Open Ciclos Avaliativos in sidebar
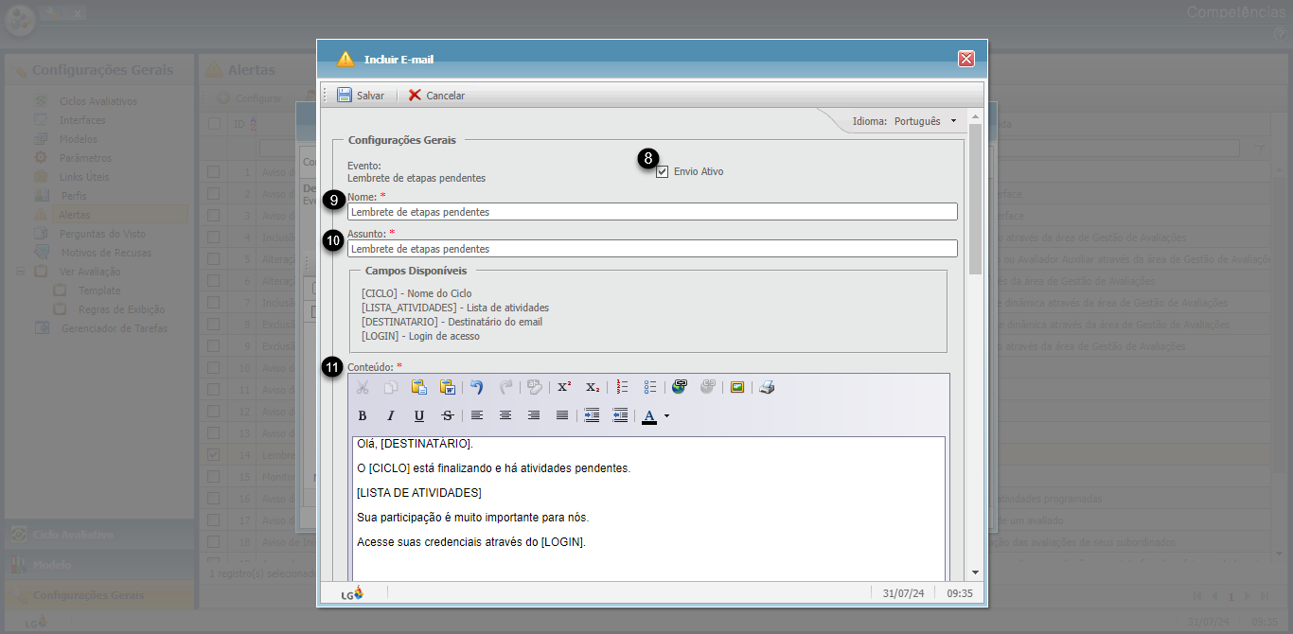1293x634 pixels. tap(98, 101)
